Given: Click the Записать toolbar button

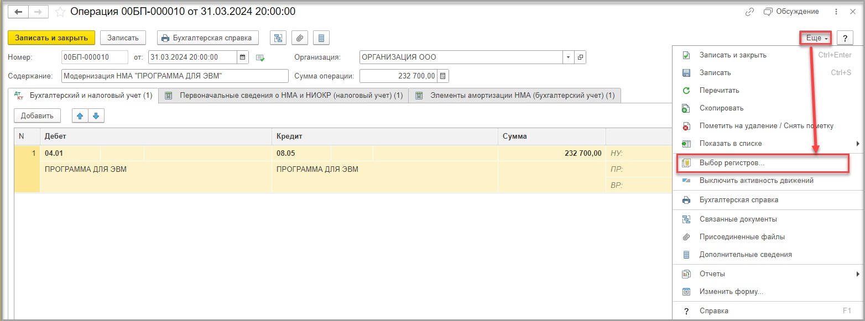Looking at the screenshot, I should point(123,38).
